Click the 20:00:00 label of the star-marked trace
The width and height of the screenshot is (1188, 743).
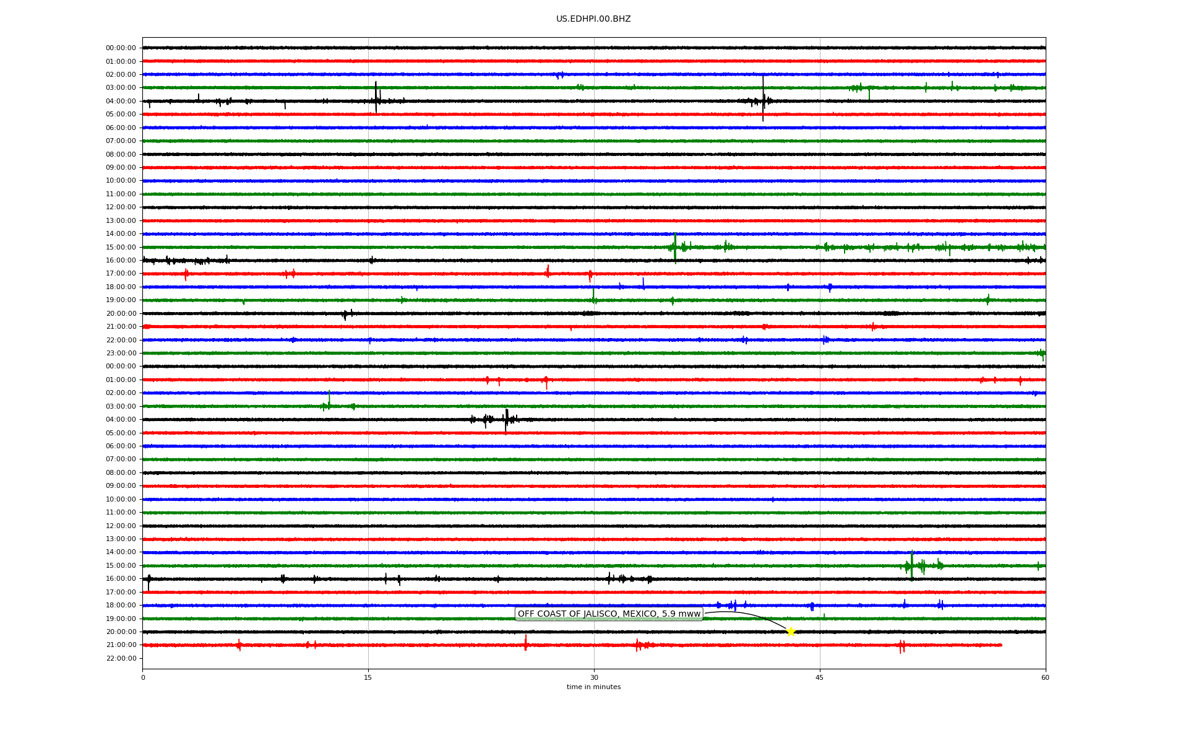tap(121, 632)
